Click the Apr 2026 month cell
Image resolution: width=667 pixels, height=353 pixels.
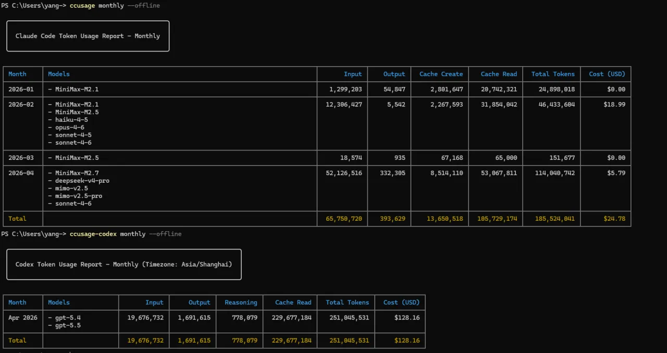point(23,318)
